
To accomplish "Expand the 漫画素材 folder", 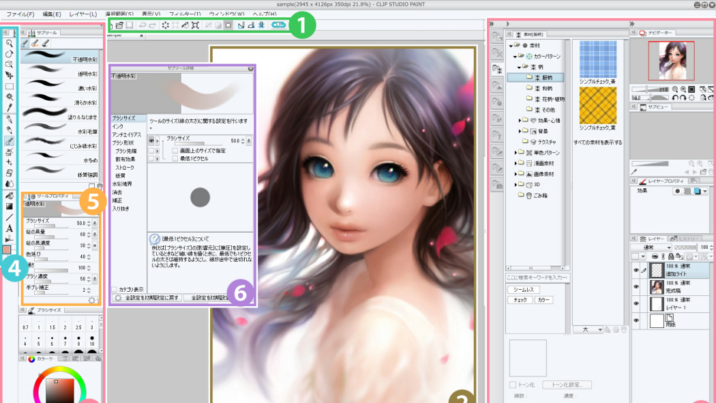I will tap(516, 163).
